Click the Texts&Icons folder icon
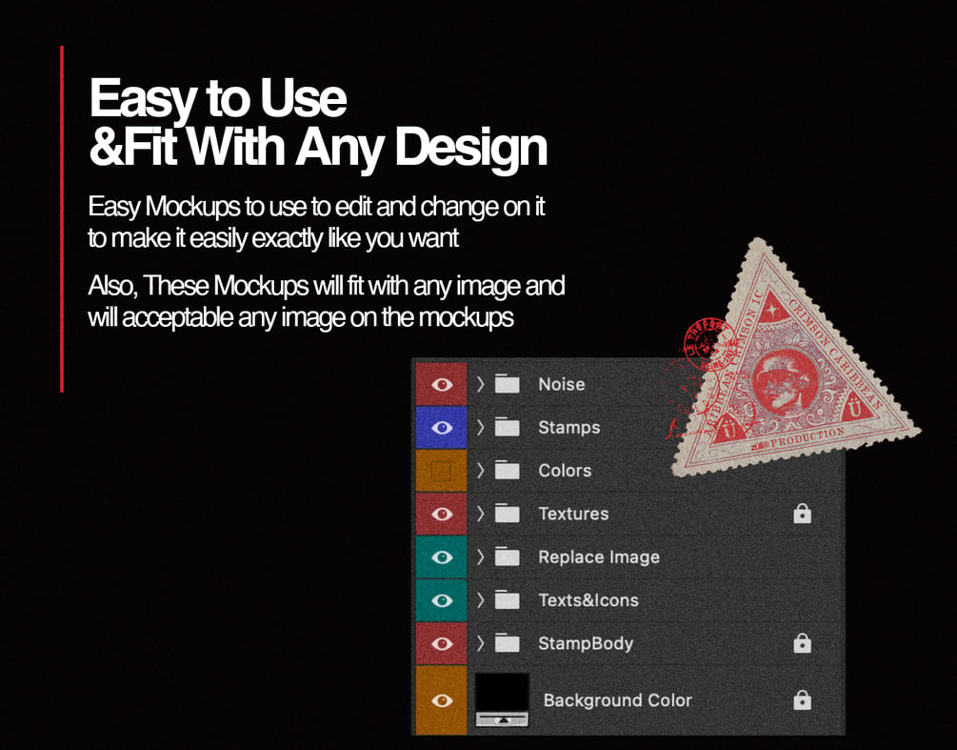The width and height of the screenshot is (957, 750). (508, 599)
